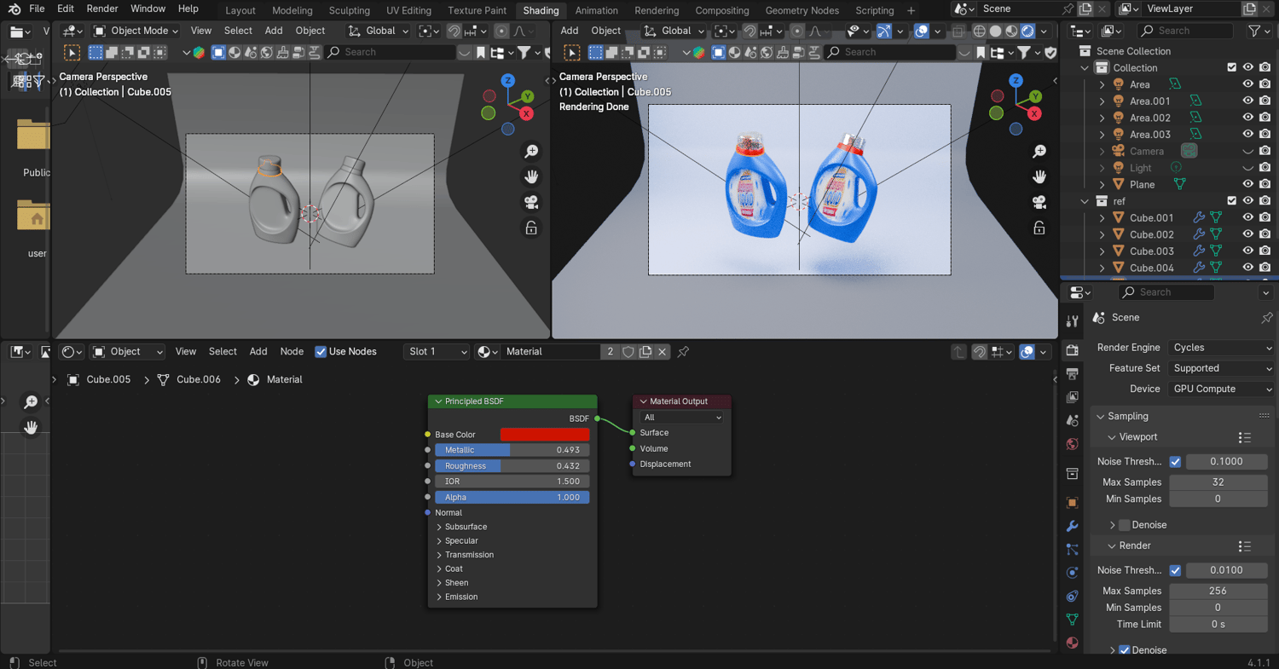Toggle camera view icon in rendered bottle viewport
The image size is (1279, 669).
click(x=1039, y=202)
